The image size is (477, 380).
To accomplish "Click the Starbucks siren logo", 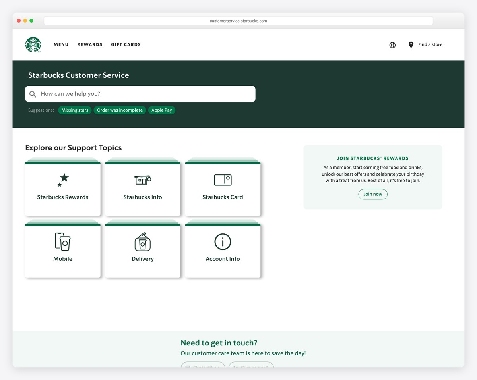I will pyautogui.click(x=33, y=44).
